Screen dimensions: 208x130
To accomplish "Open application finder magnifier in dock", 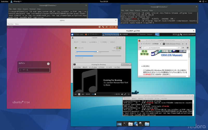I will point(141,124).
